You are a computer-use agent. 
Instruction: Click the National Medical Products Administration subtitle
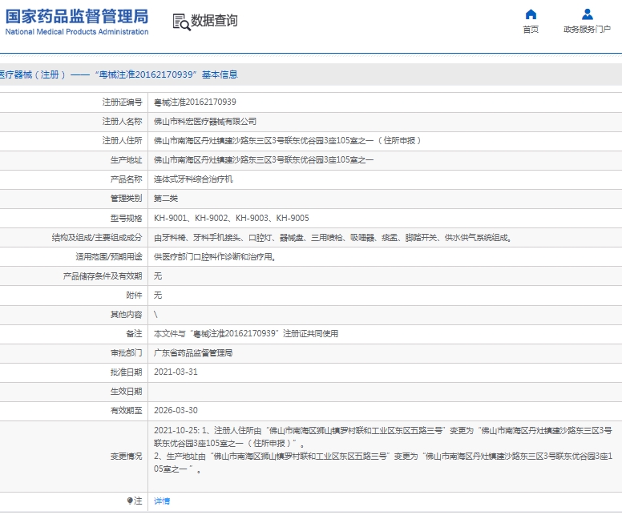click(x=77, y=32)
